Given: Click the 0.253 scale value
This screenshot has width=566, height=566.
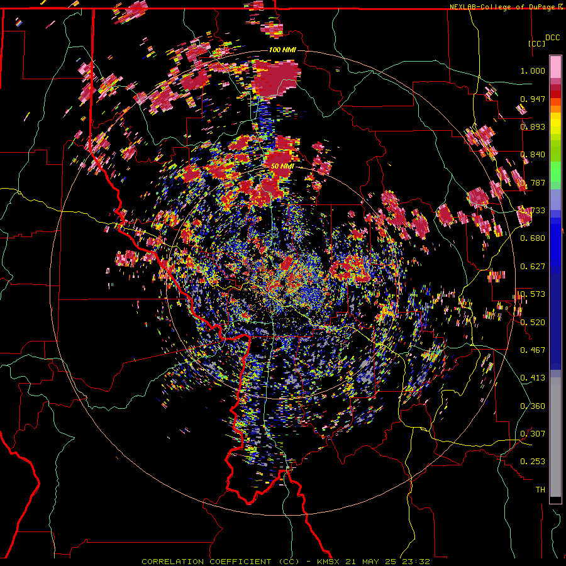Looking at the screenshot, I should pyautogui.click(x=533, y=462).
